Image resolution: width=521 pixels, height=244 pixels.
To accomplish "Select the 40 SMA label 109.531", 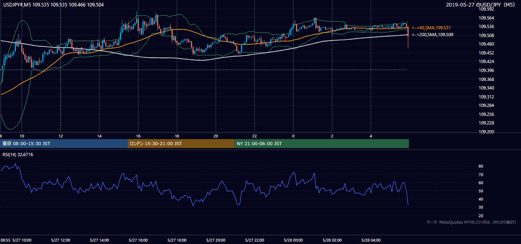I will [431, 28].
